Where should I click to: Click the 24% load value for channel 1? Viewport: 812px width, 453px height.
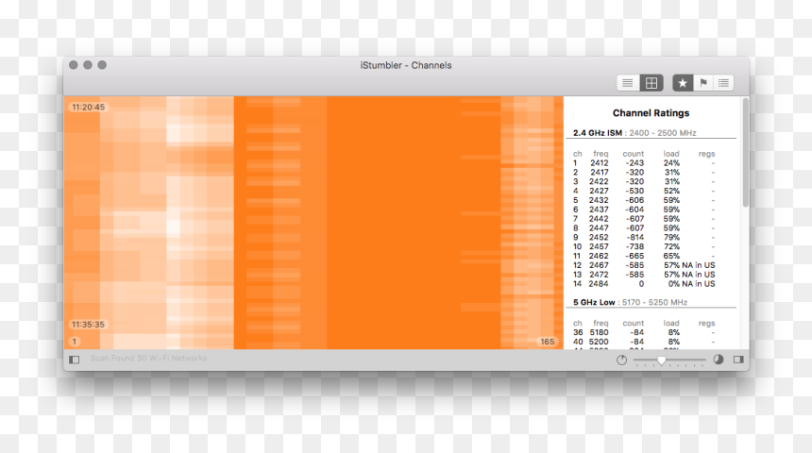(x=671, y=163)
